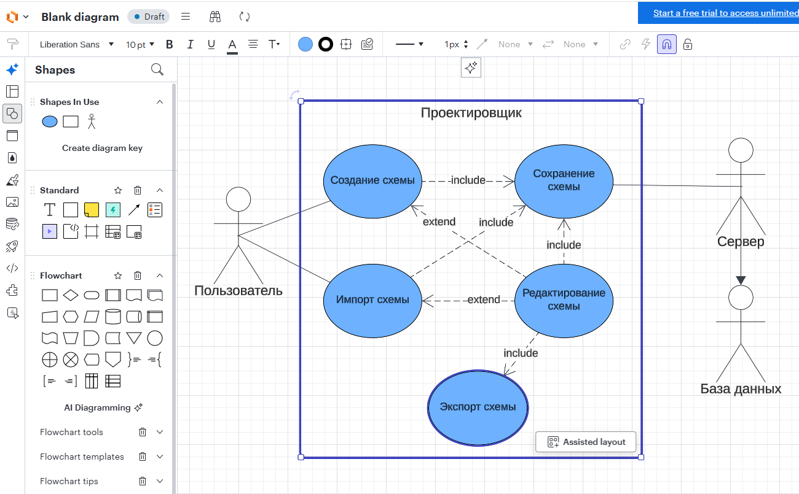Screen dimensions: 799x494
Task: Delete Standard section via trash icon
Action: click(138, 190)
